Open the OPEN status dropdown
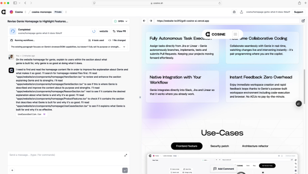This screenshot has width=308, height=174. click(x=121, y=21)
